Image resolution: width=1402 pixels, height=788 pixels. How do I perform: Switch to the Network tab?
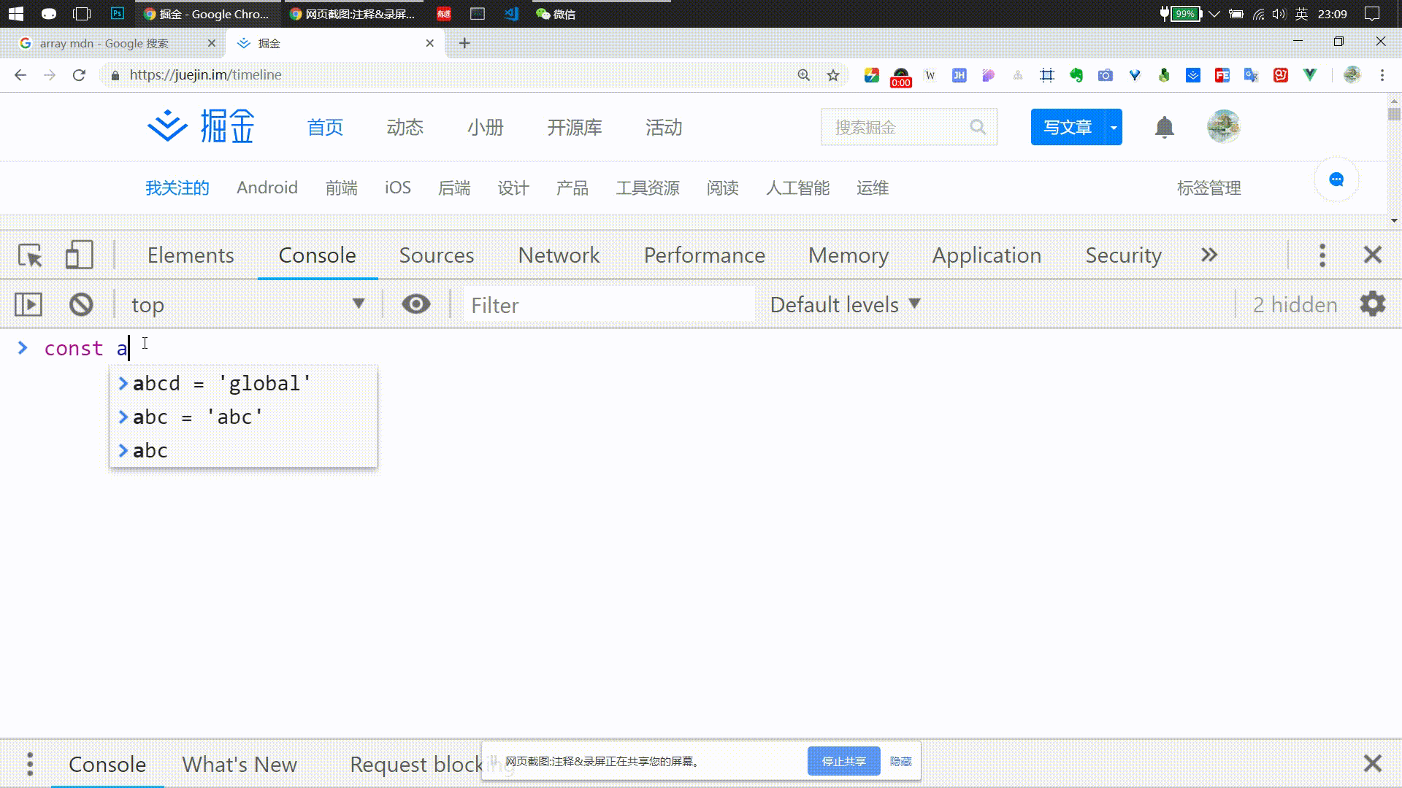click(x=559, y=255)
